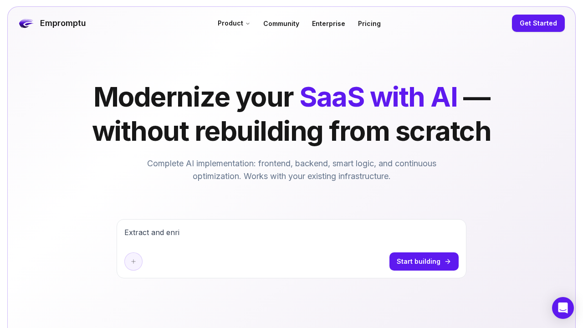Click the "Complete AI implementation" subtitle line
The height and width of the screenshot is (328, 583).
point(291,164)
